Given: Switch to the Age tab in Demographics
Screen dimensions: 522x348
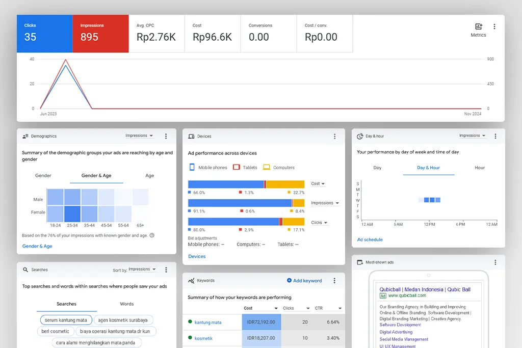Looking at the screenshot, I should tap(149, 176).
